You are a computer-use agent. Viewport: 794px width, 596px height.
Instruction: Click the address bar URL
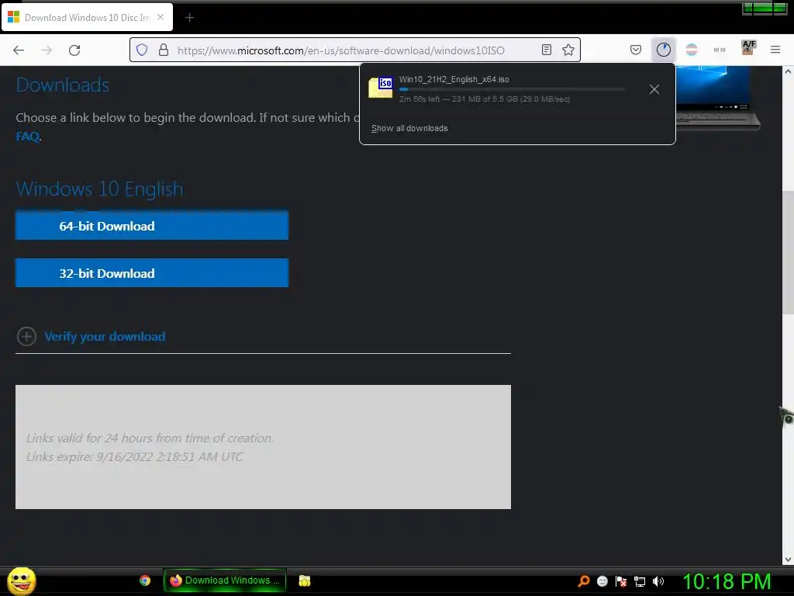click(x=341, y=50)
